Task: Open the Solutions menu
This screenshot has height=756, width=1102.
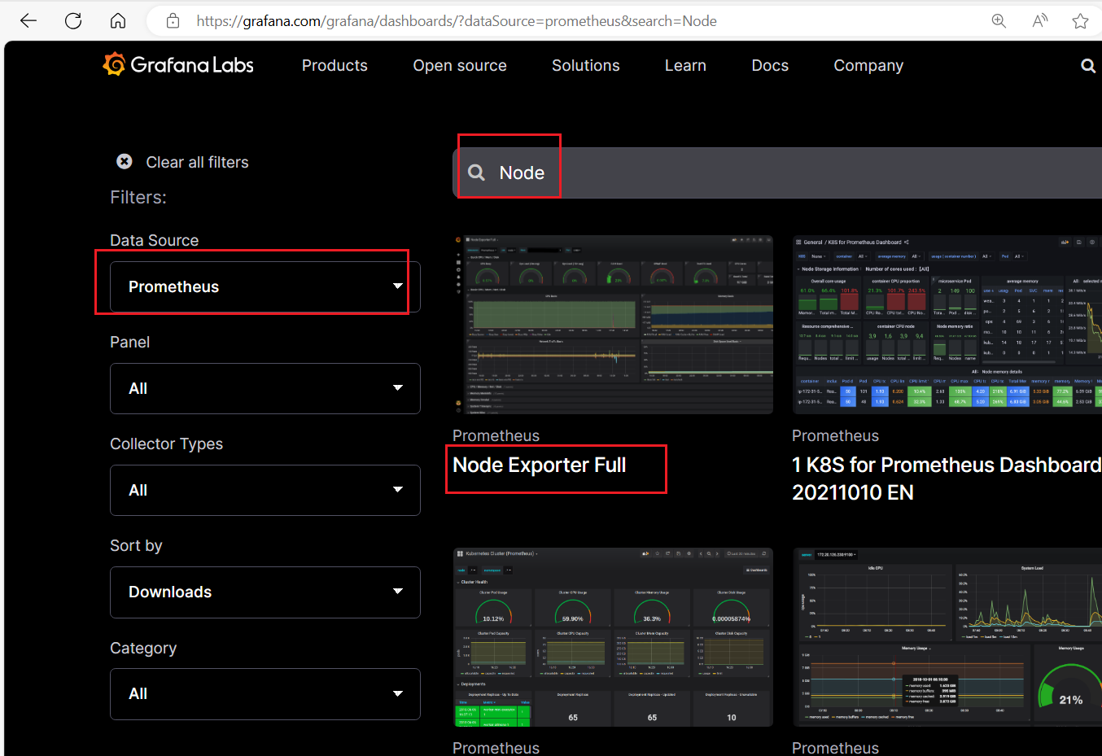Action: [586, 66]
